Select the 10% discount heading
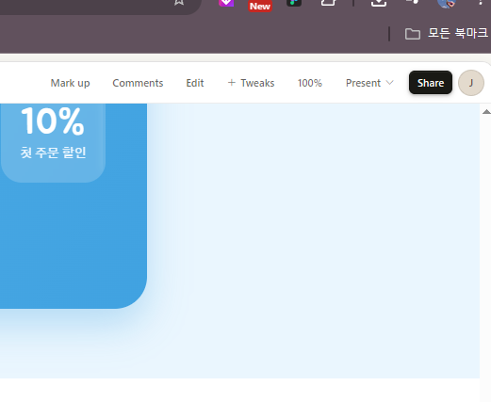This screenshot has height=402, width=491. [x=53, y=121]
